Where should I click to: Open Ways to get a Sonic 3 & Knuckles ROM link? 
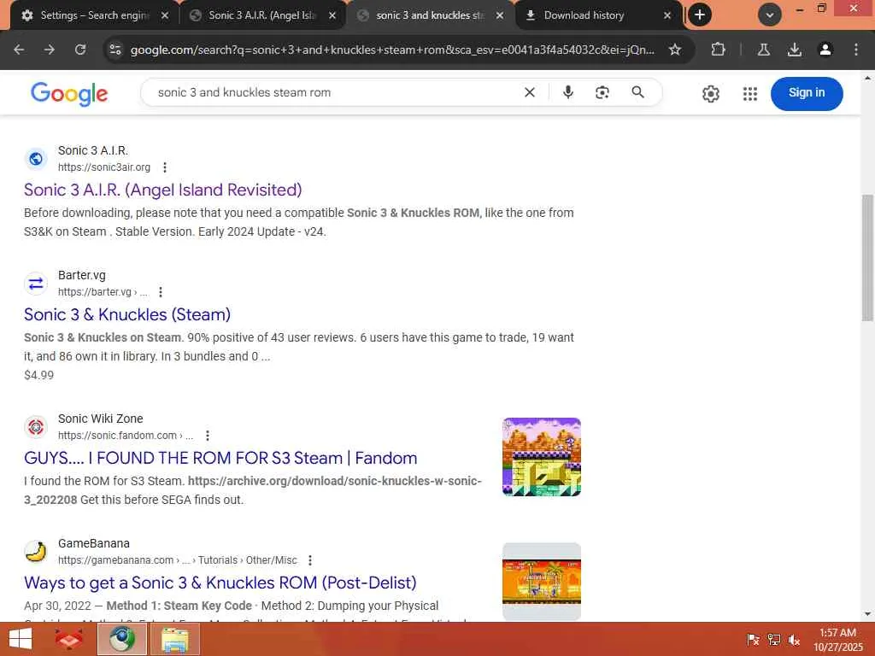tap(220, 583)
